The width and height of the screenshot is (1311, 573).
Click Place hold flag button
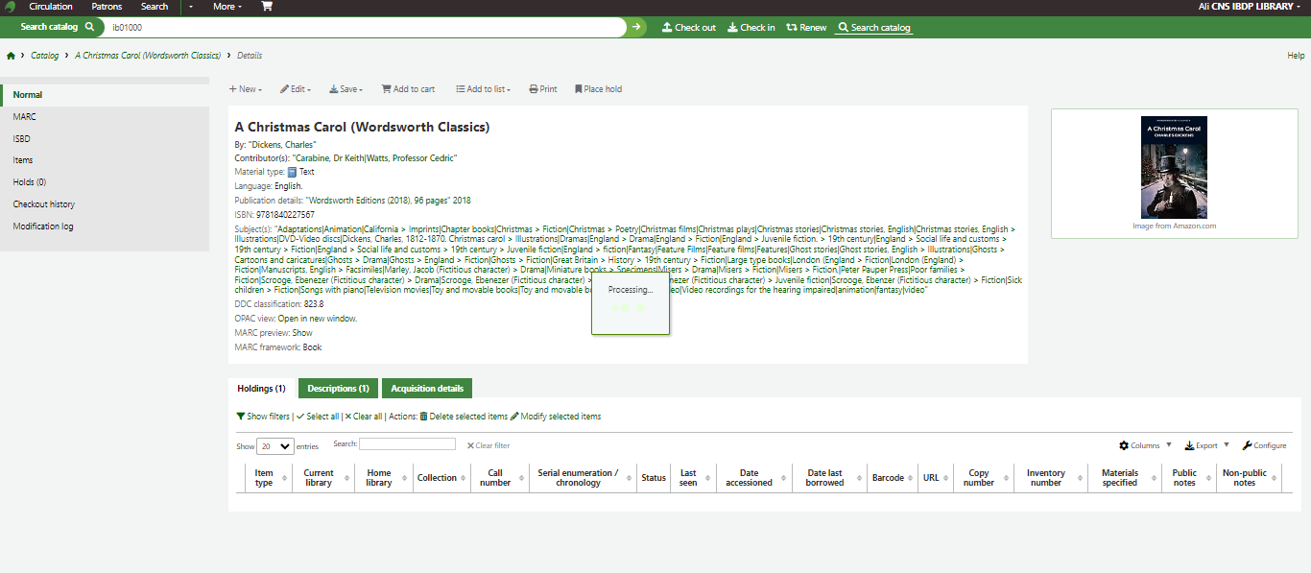click(x=598, y=89)
